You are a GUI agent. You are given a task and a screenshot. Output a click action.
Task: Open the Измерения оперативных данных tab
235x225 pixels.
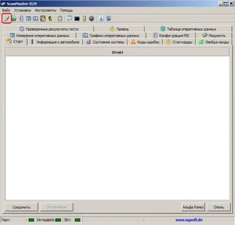[x=40, y=35]
